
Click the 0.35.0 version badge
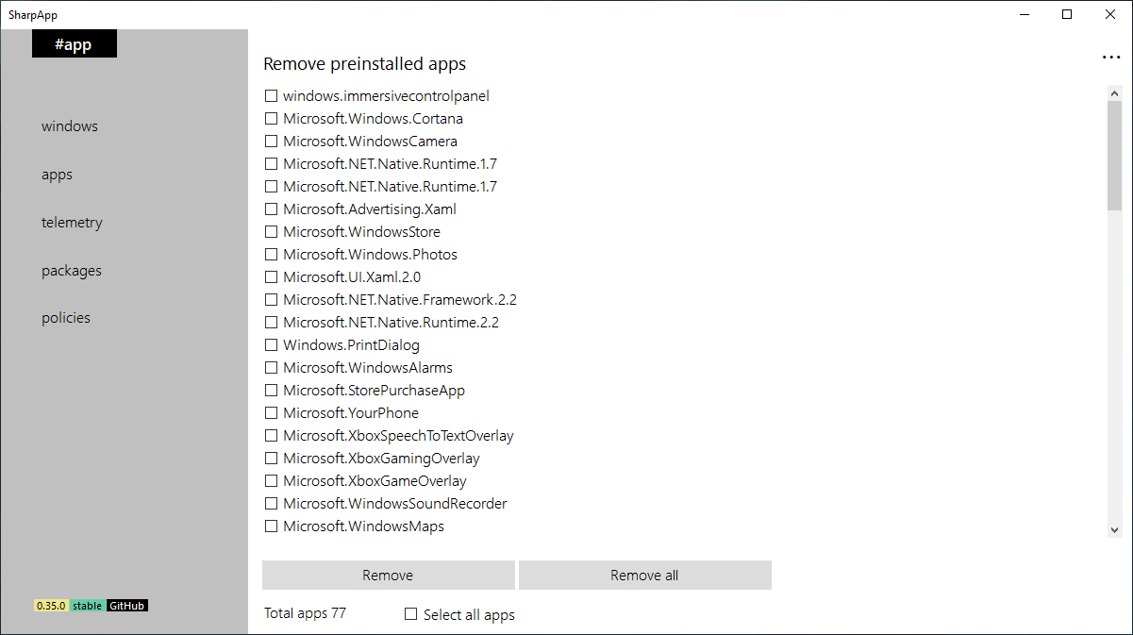[51, 606]
